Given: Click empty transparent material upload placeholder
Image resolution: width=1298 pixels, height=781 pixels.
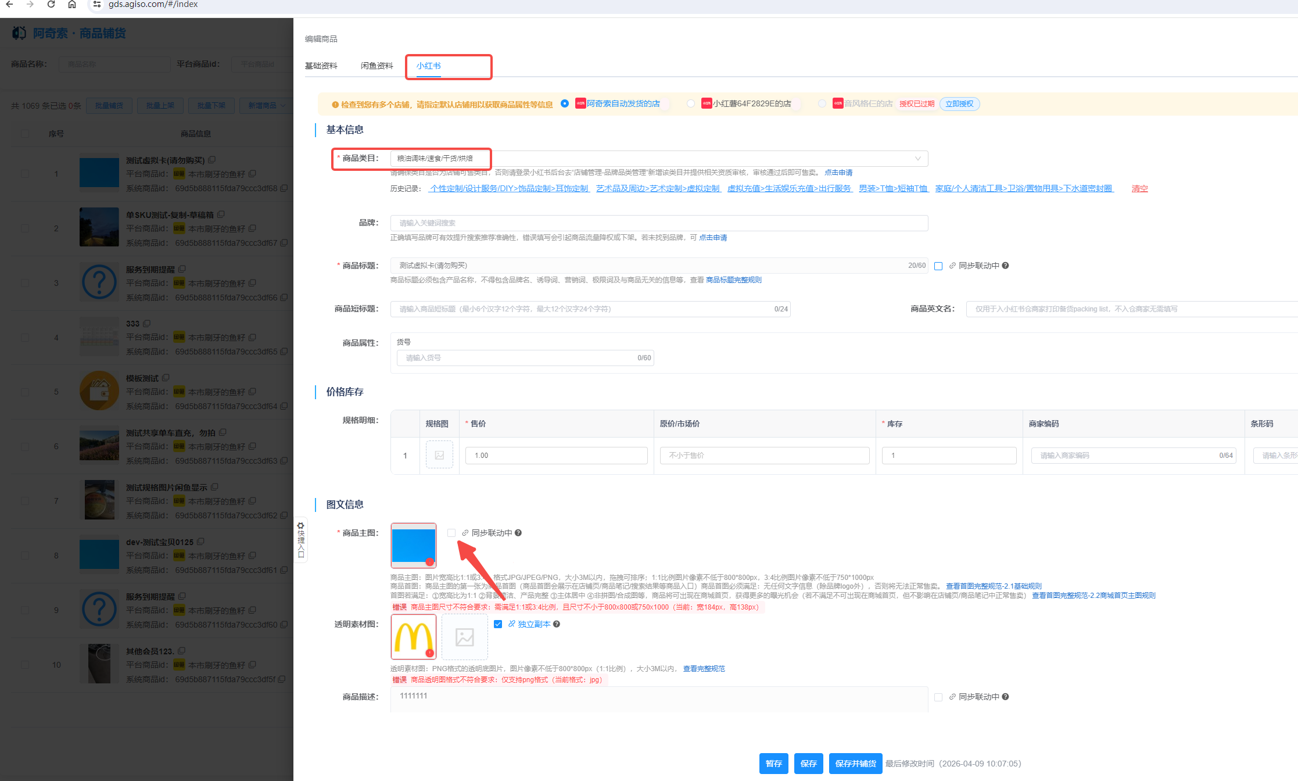Looking at the screenshot, I should (464, 637).
